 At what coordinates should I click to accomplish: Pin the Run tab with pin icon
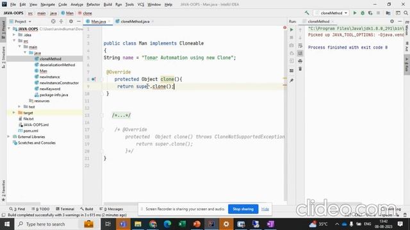click(x=291, y=80)
